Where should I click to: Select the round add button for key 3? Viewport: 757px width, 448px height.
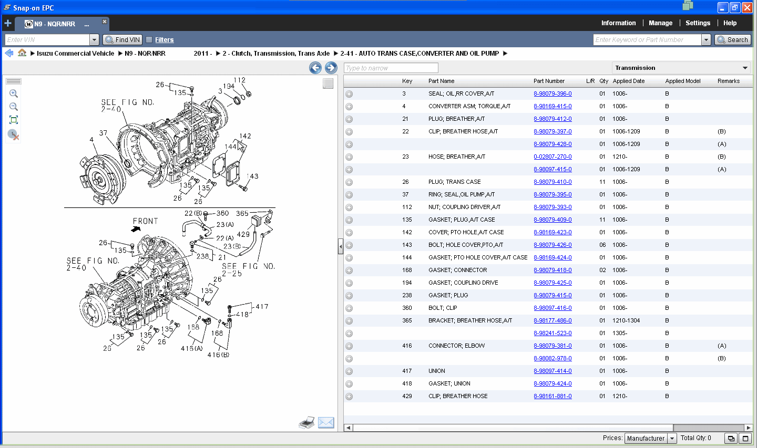349,94
